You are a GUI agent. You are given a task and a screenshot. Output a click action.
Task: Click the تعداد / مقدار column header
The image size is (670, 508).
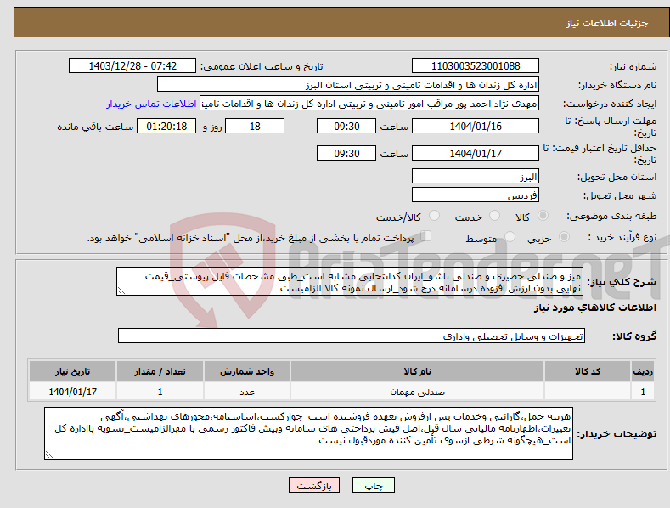[160, 371]
